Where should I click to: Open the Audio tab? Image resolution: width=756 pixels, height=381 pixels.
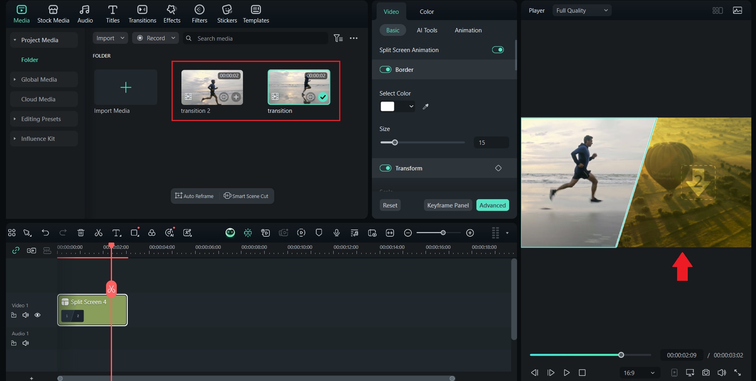(85, 14)
